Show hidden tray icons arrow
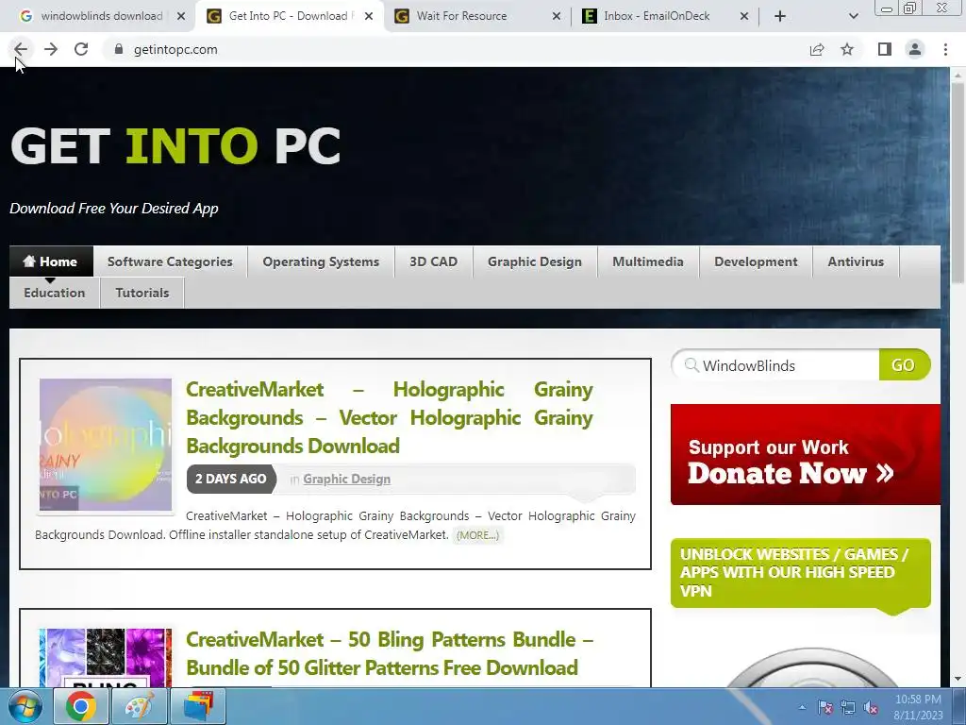 [x=802, y=707]
